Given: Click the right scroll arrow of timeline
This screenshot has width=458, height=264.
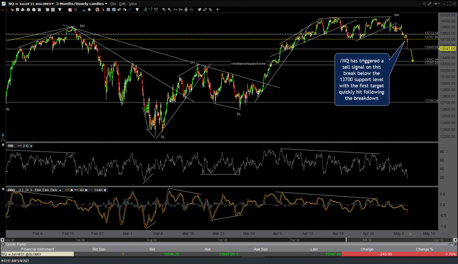Looking at the screenshot, I should (455, 240).
